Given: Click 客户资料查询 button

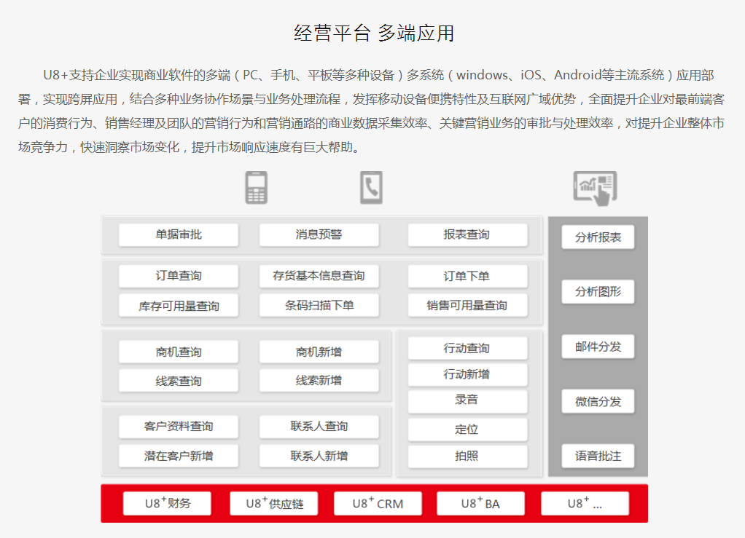Looking at the screenshot, I should (179, 427).
